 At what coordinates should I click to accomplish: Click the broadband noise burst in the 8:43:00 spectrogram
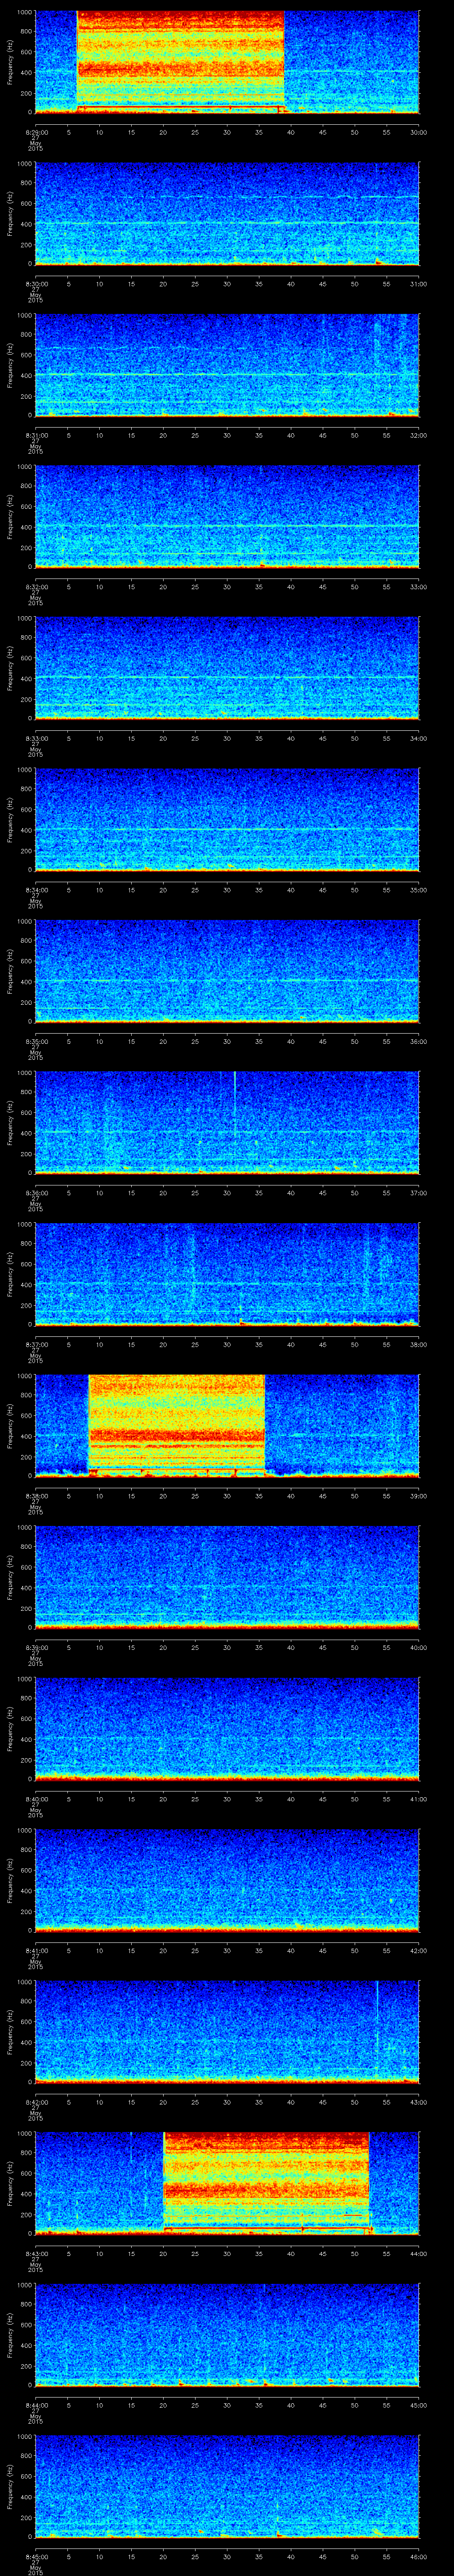266,2183
